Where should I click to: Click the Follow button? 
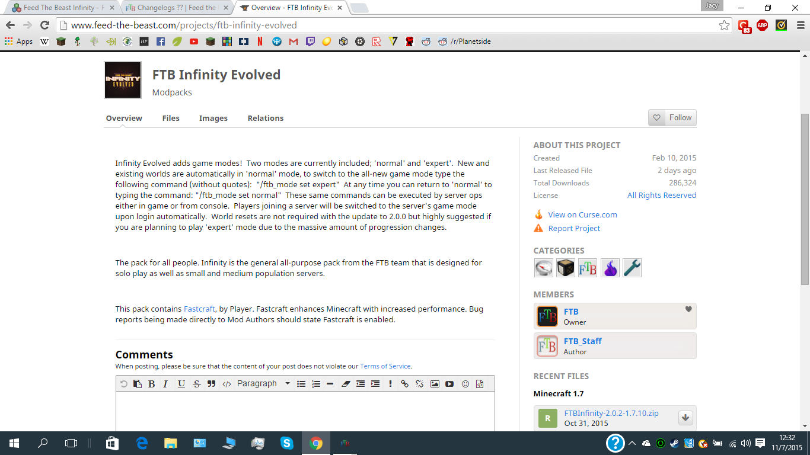click(672, 118)
